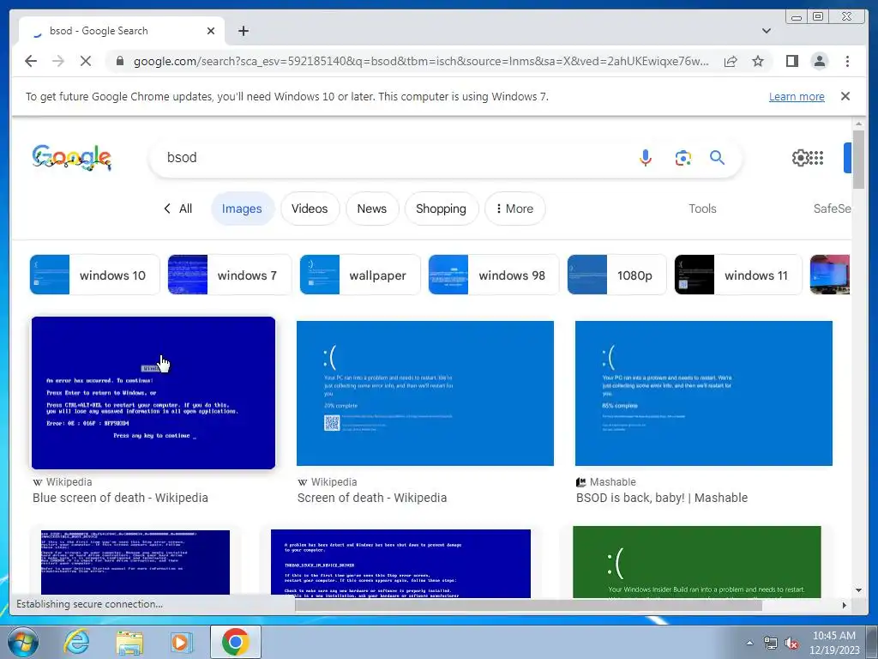This screenshot has width=878, height=659.
Task: Launch Internet Explorer from taskbar
Action: click(x=76, y=642)
